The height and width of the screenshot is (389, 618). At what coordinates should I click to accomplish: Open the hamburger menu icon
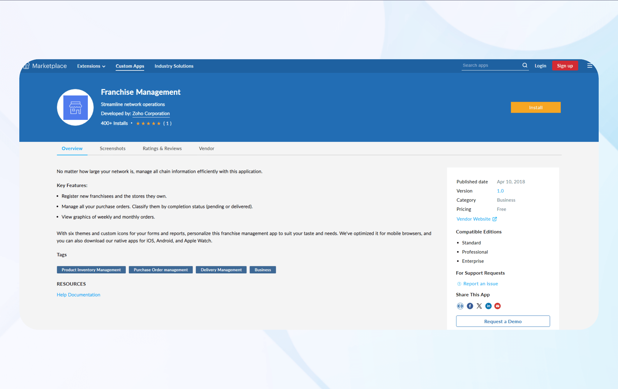[x=590, y=66]
